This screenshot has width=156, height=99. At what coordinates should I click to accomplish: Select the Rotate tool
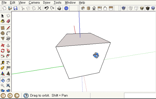tap(2, 51)
